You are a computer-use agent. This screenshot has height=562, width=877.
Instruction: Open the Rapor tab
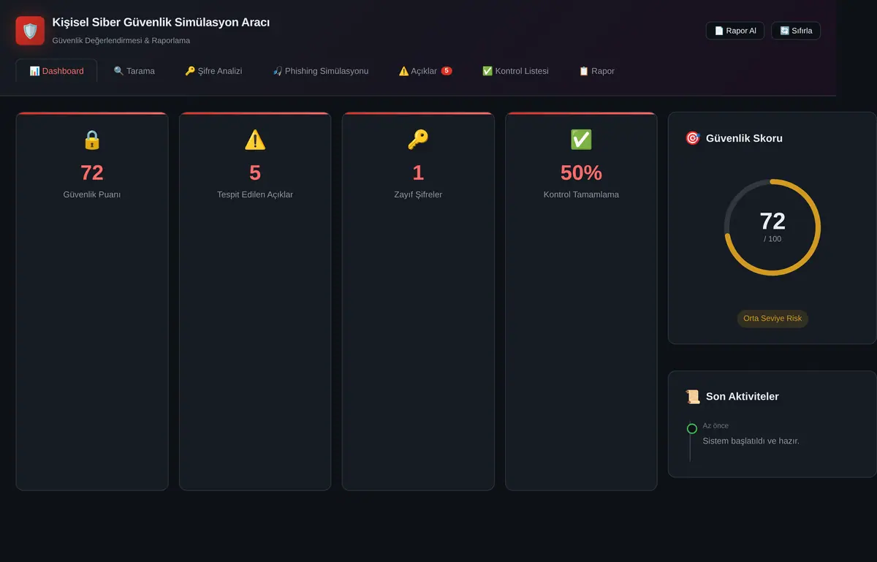596,71
